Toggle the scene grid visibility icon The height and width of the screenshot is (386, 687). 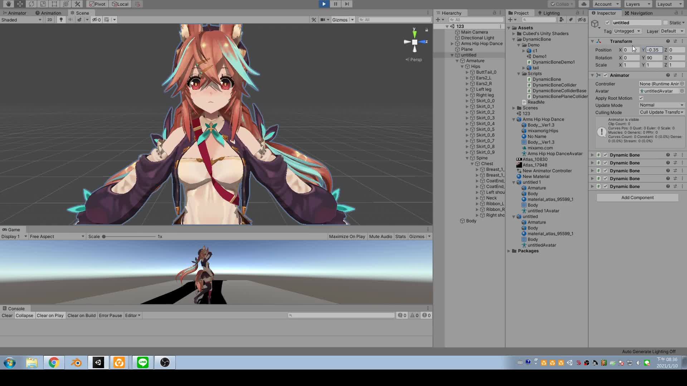click(107, 20)
